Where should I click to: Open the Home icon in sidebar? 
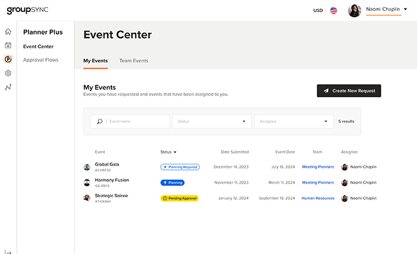(8, 32)
